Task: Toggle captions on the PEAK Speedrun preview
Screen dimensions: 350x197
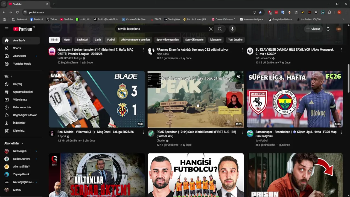Action: tap(238, 86)
